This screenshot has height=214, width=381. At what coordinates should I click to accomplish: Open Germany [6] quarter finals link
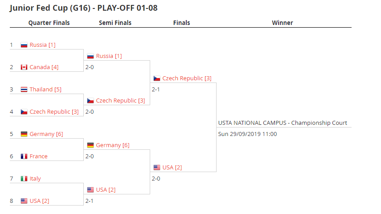click(46, 134)
